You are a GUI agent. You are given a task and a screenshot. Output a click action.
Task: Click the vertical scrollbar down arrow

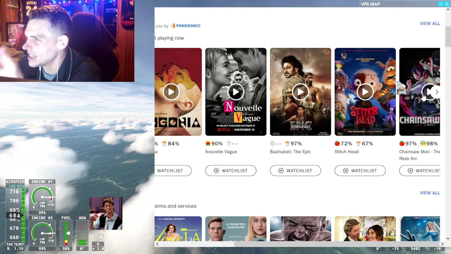pos(448,238)
